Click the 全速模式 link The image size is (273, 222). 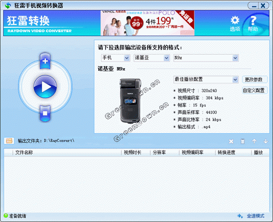coord(256,216)
